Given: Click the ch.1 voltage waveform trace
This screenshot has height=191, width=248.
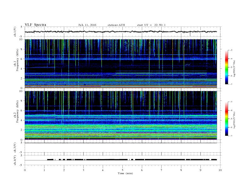Looking at the screenshot, I should [x=121, y=32].
